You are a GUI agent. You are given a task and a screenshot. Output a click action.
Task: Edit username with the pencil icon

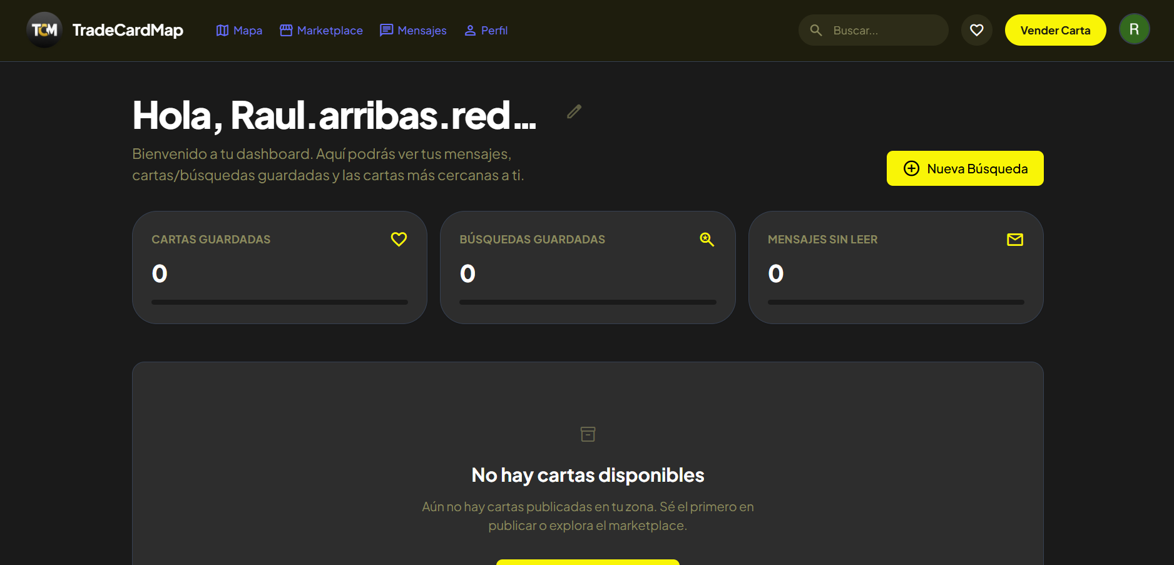pos(574,111)
